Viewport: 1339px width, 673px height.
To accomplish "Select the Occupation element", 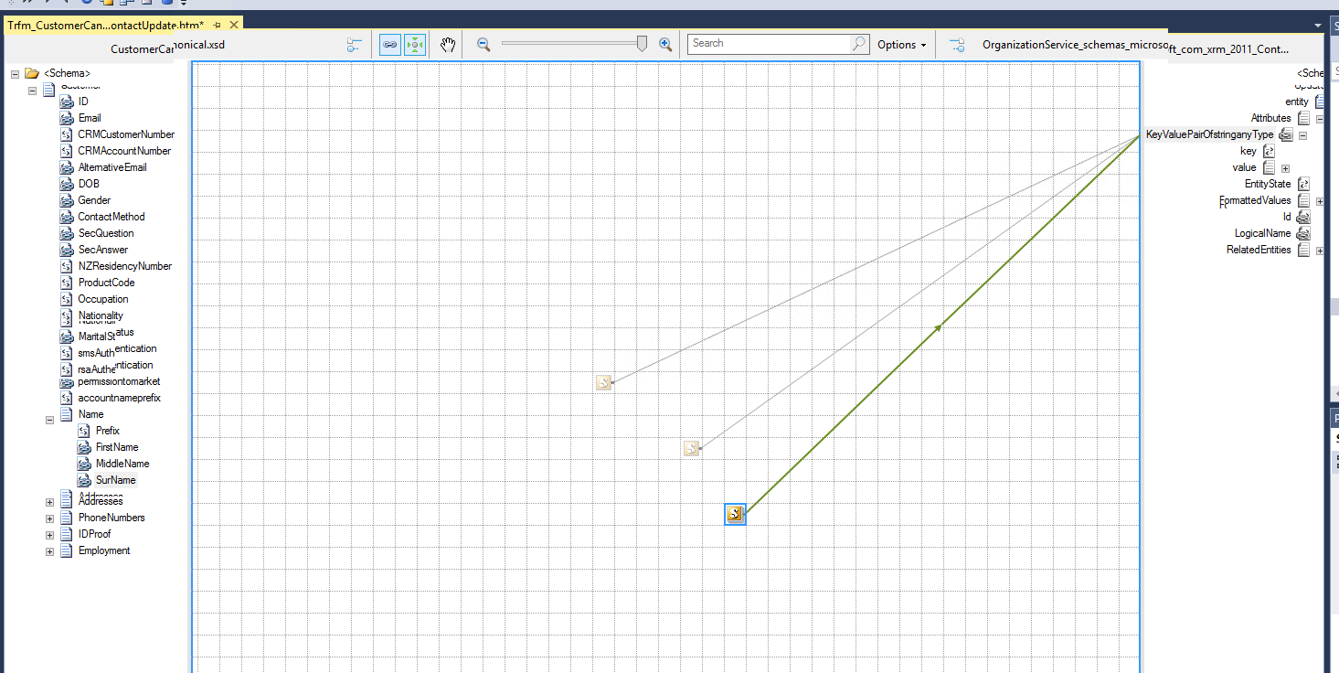I will pyautogui.click(x=103, y=299).
